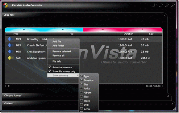179x113 pixels.
Task: Open the Choose format section header
Action: click(x=13, y=95)
